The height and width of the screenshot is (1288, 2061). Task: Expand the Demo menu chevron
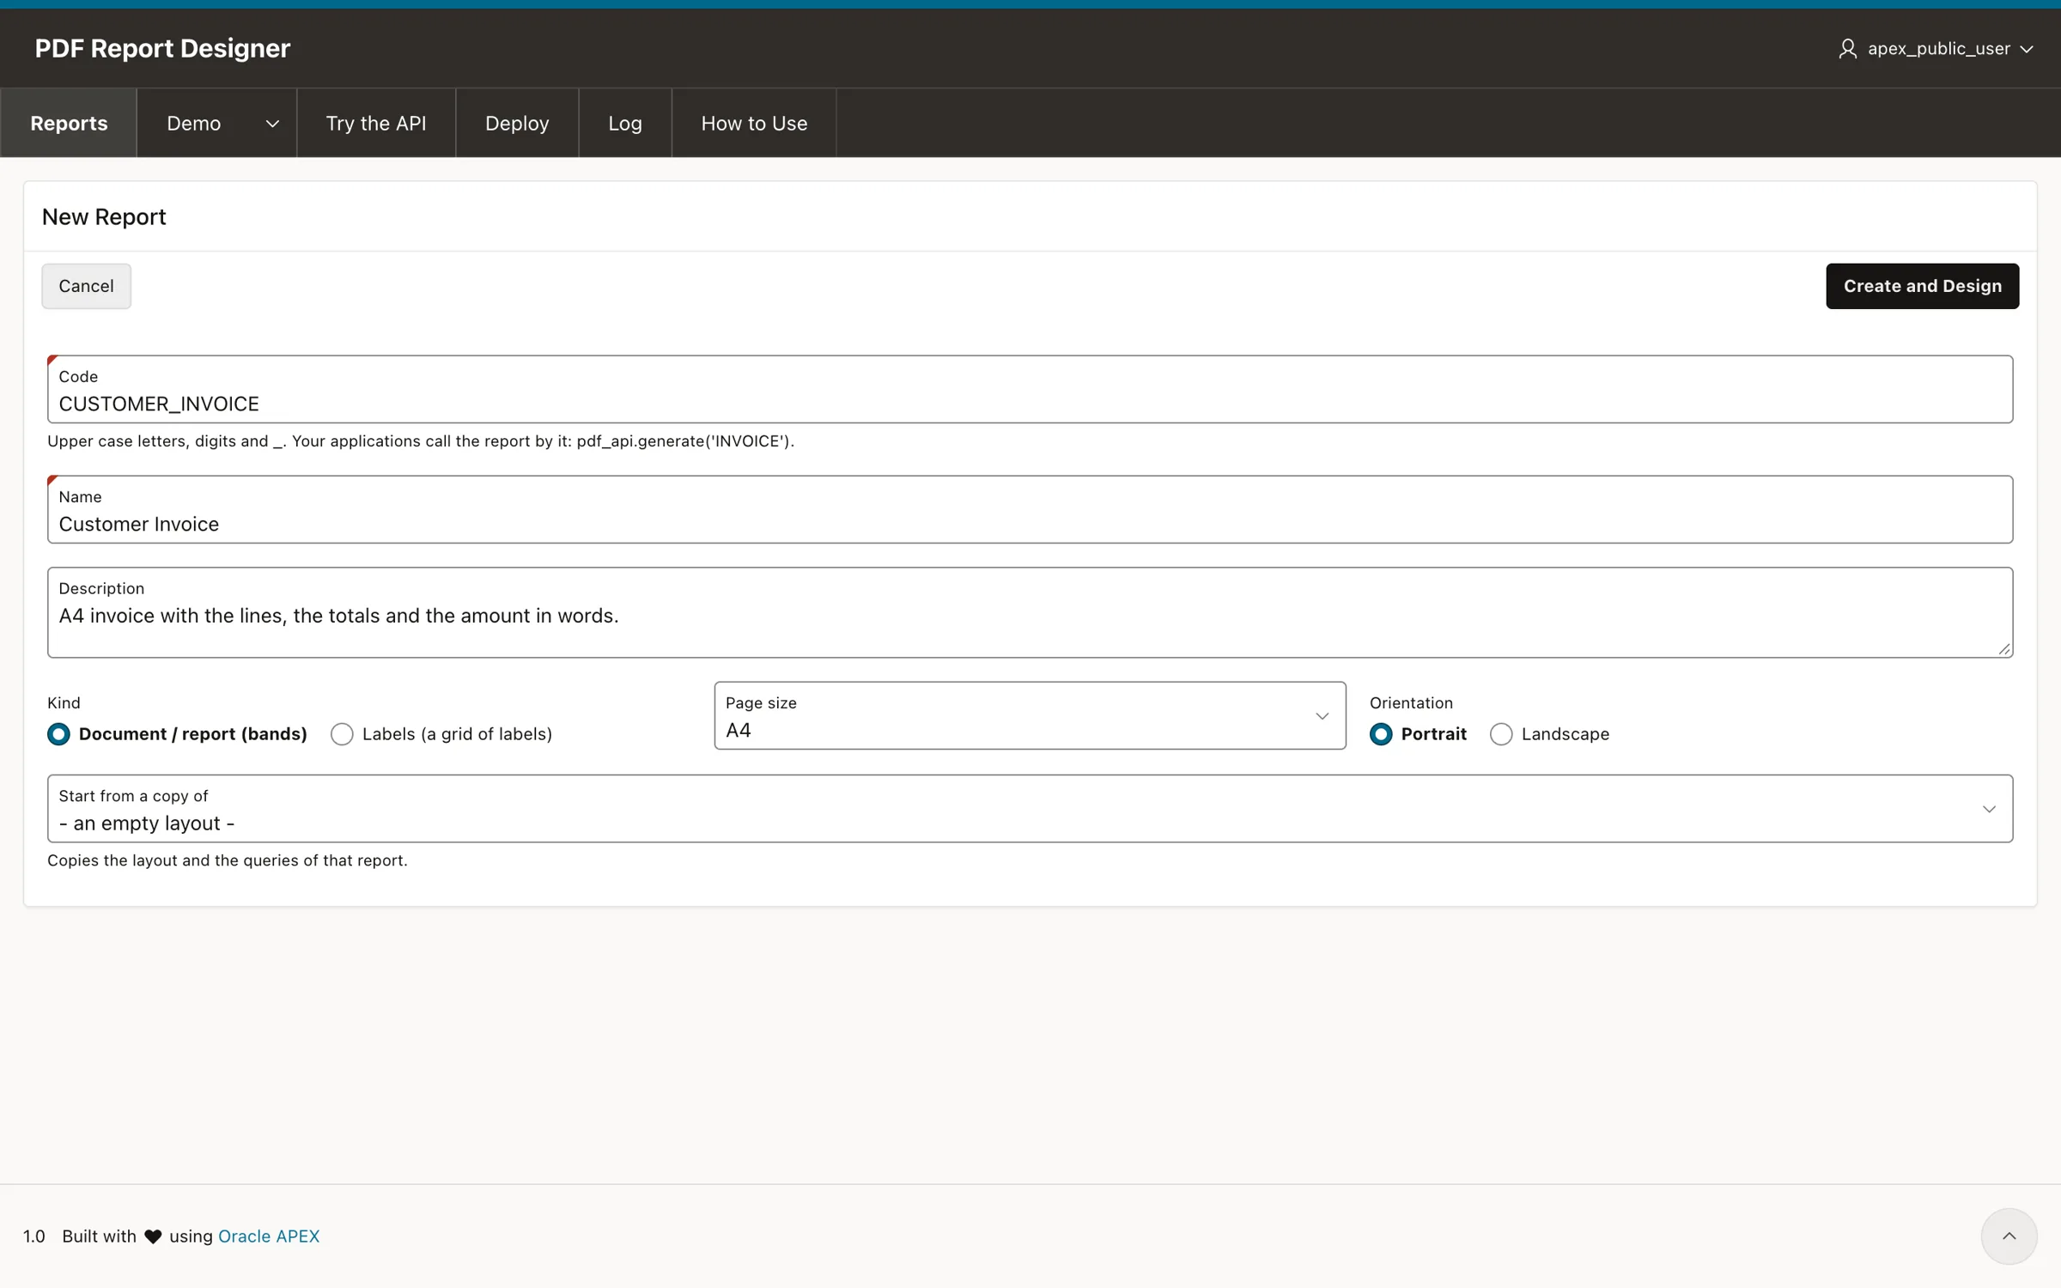click(x=272, y=124)
